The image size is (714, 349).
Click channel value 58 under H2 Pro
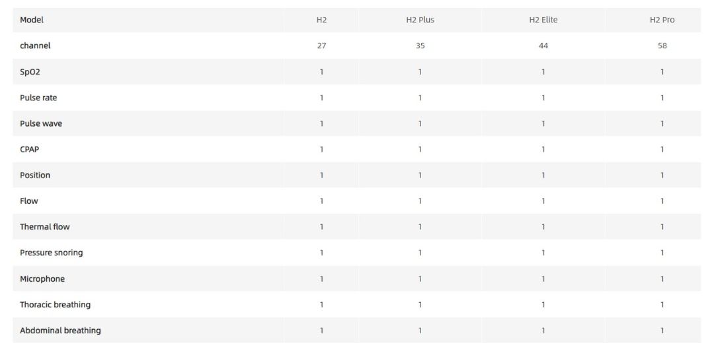pos(662,46)
